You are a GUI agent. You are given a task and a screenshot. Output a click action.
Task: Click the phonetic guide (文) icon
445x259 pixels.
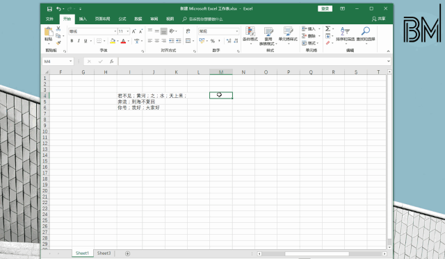pyautogui.click(x=137, y=41)
